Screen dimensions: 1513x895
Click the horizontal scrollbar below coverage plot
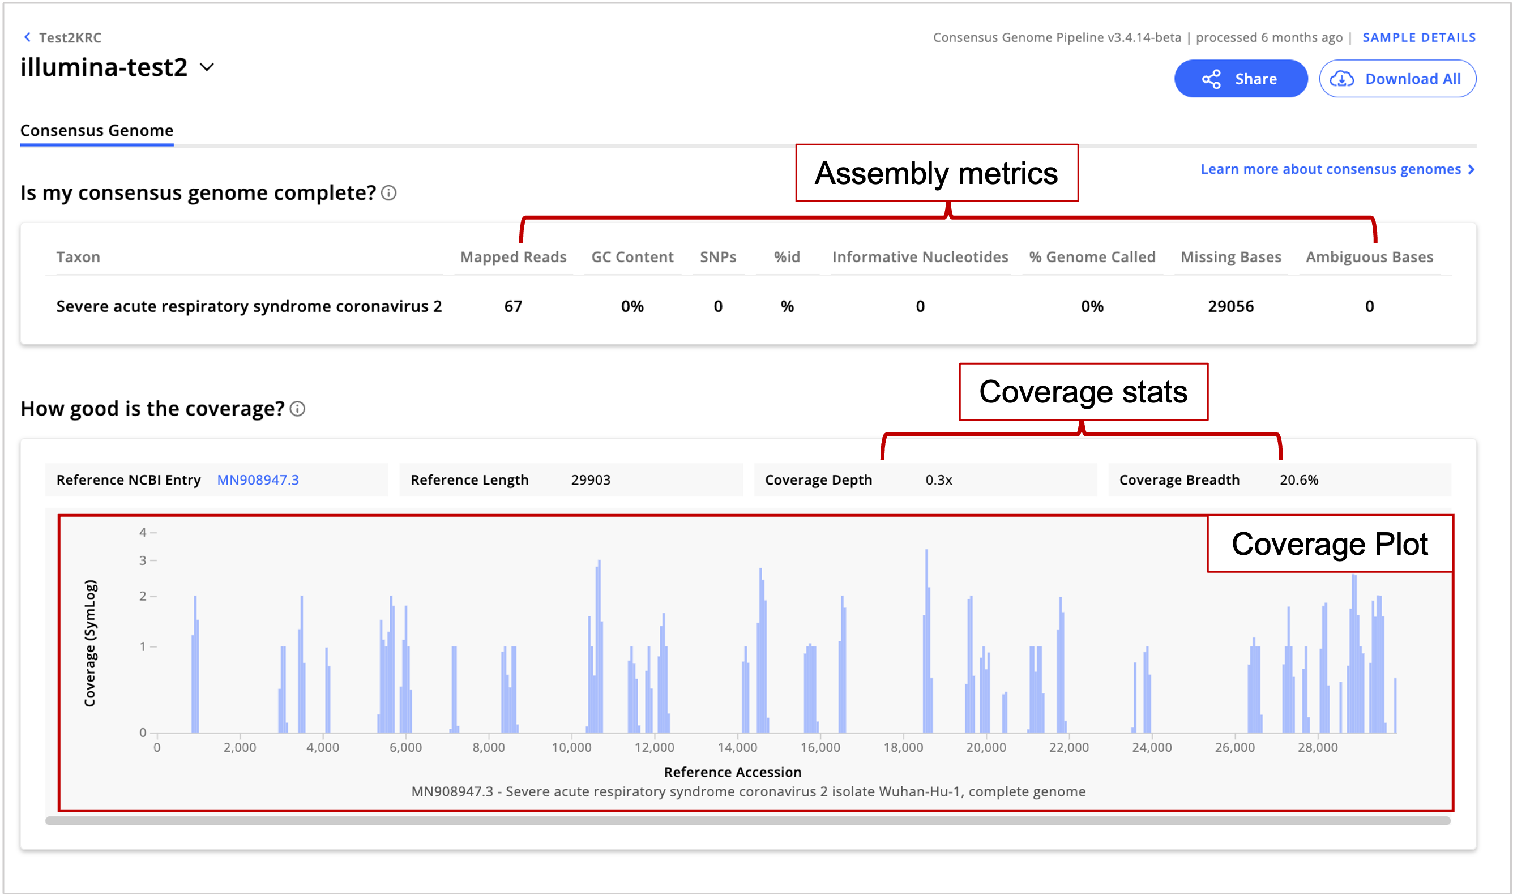[748, 821]
